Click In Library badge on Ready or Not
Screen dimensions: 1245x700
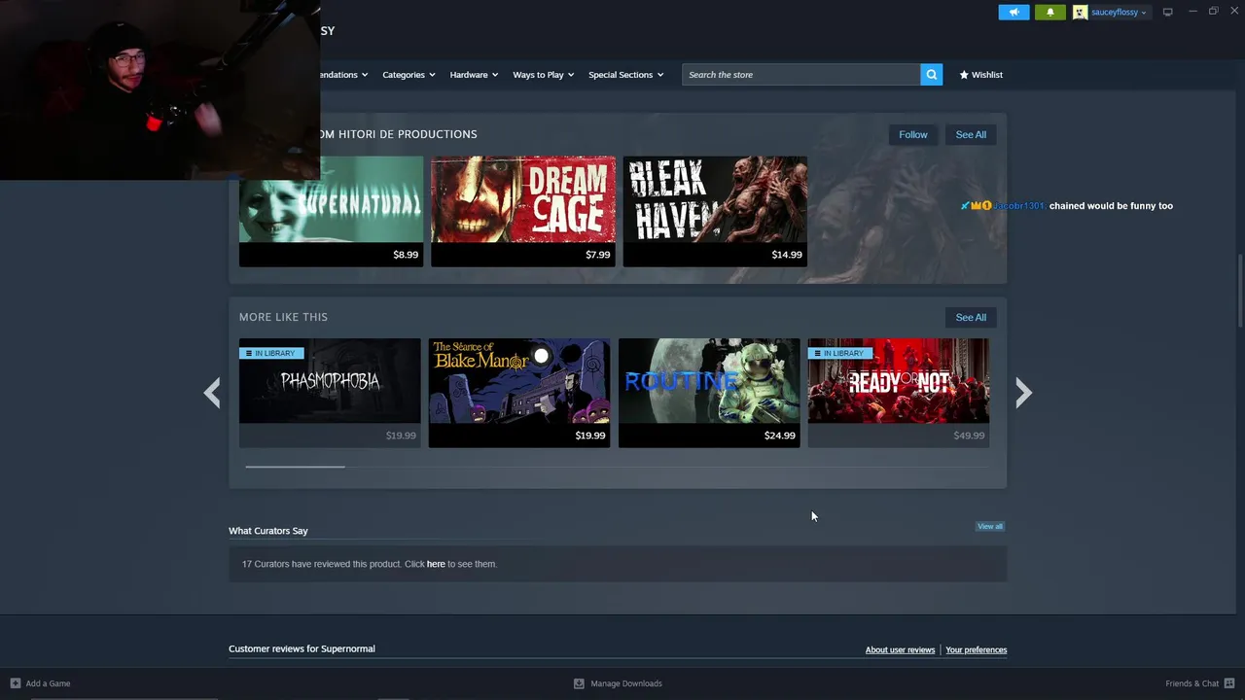pos(840,353)
